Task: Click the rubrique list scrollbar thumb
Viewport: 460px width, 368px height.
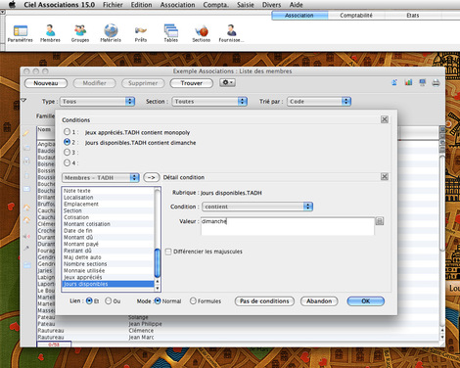Action: click(158, 263)
